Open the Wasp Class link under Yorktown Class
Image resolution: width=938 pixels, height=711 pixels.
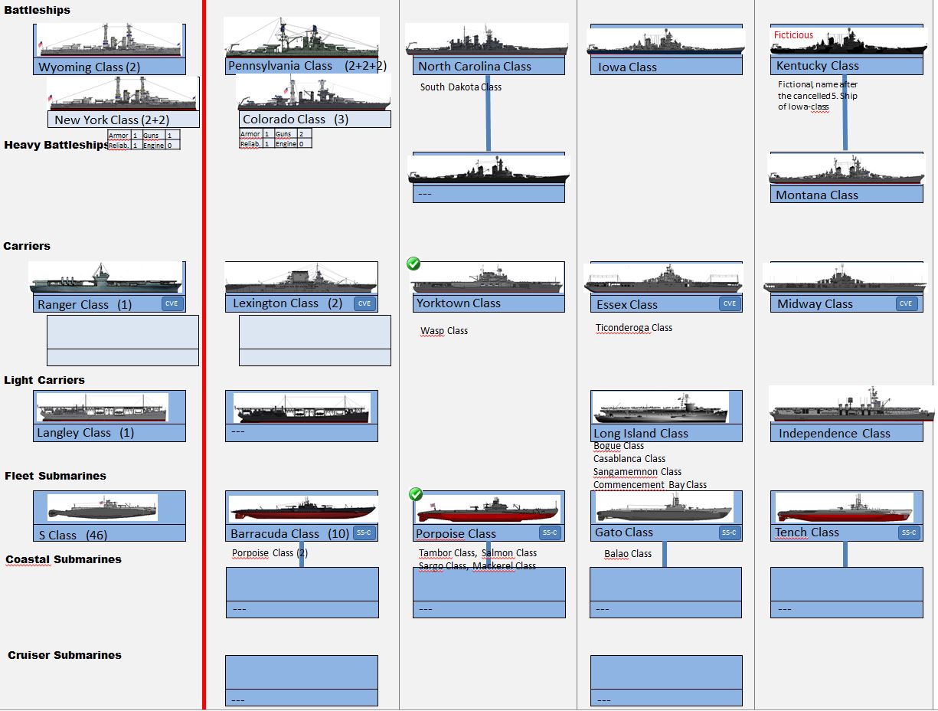click(443, 330)
